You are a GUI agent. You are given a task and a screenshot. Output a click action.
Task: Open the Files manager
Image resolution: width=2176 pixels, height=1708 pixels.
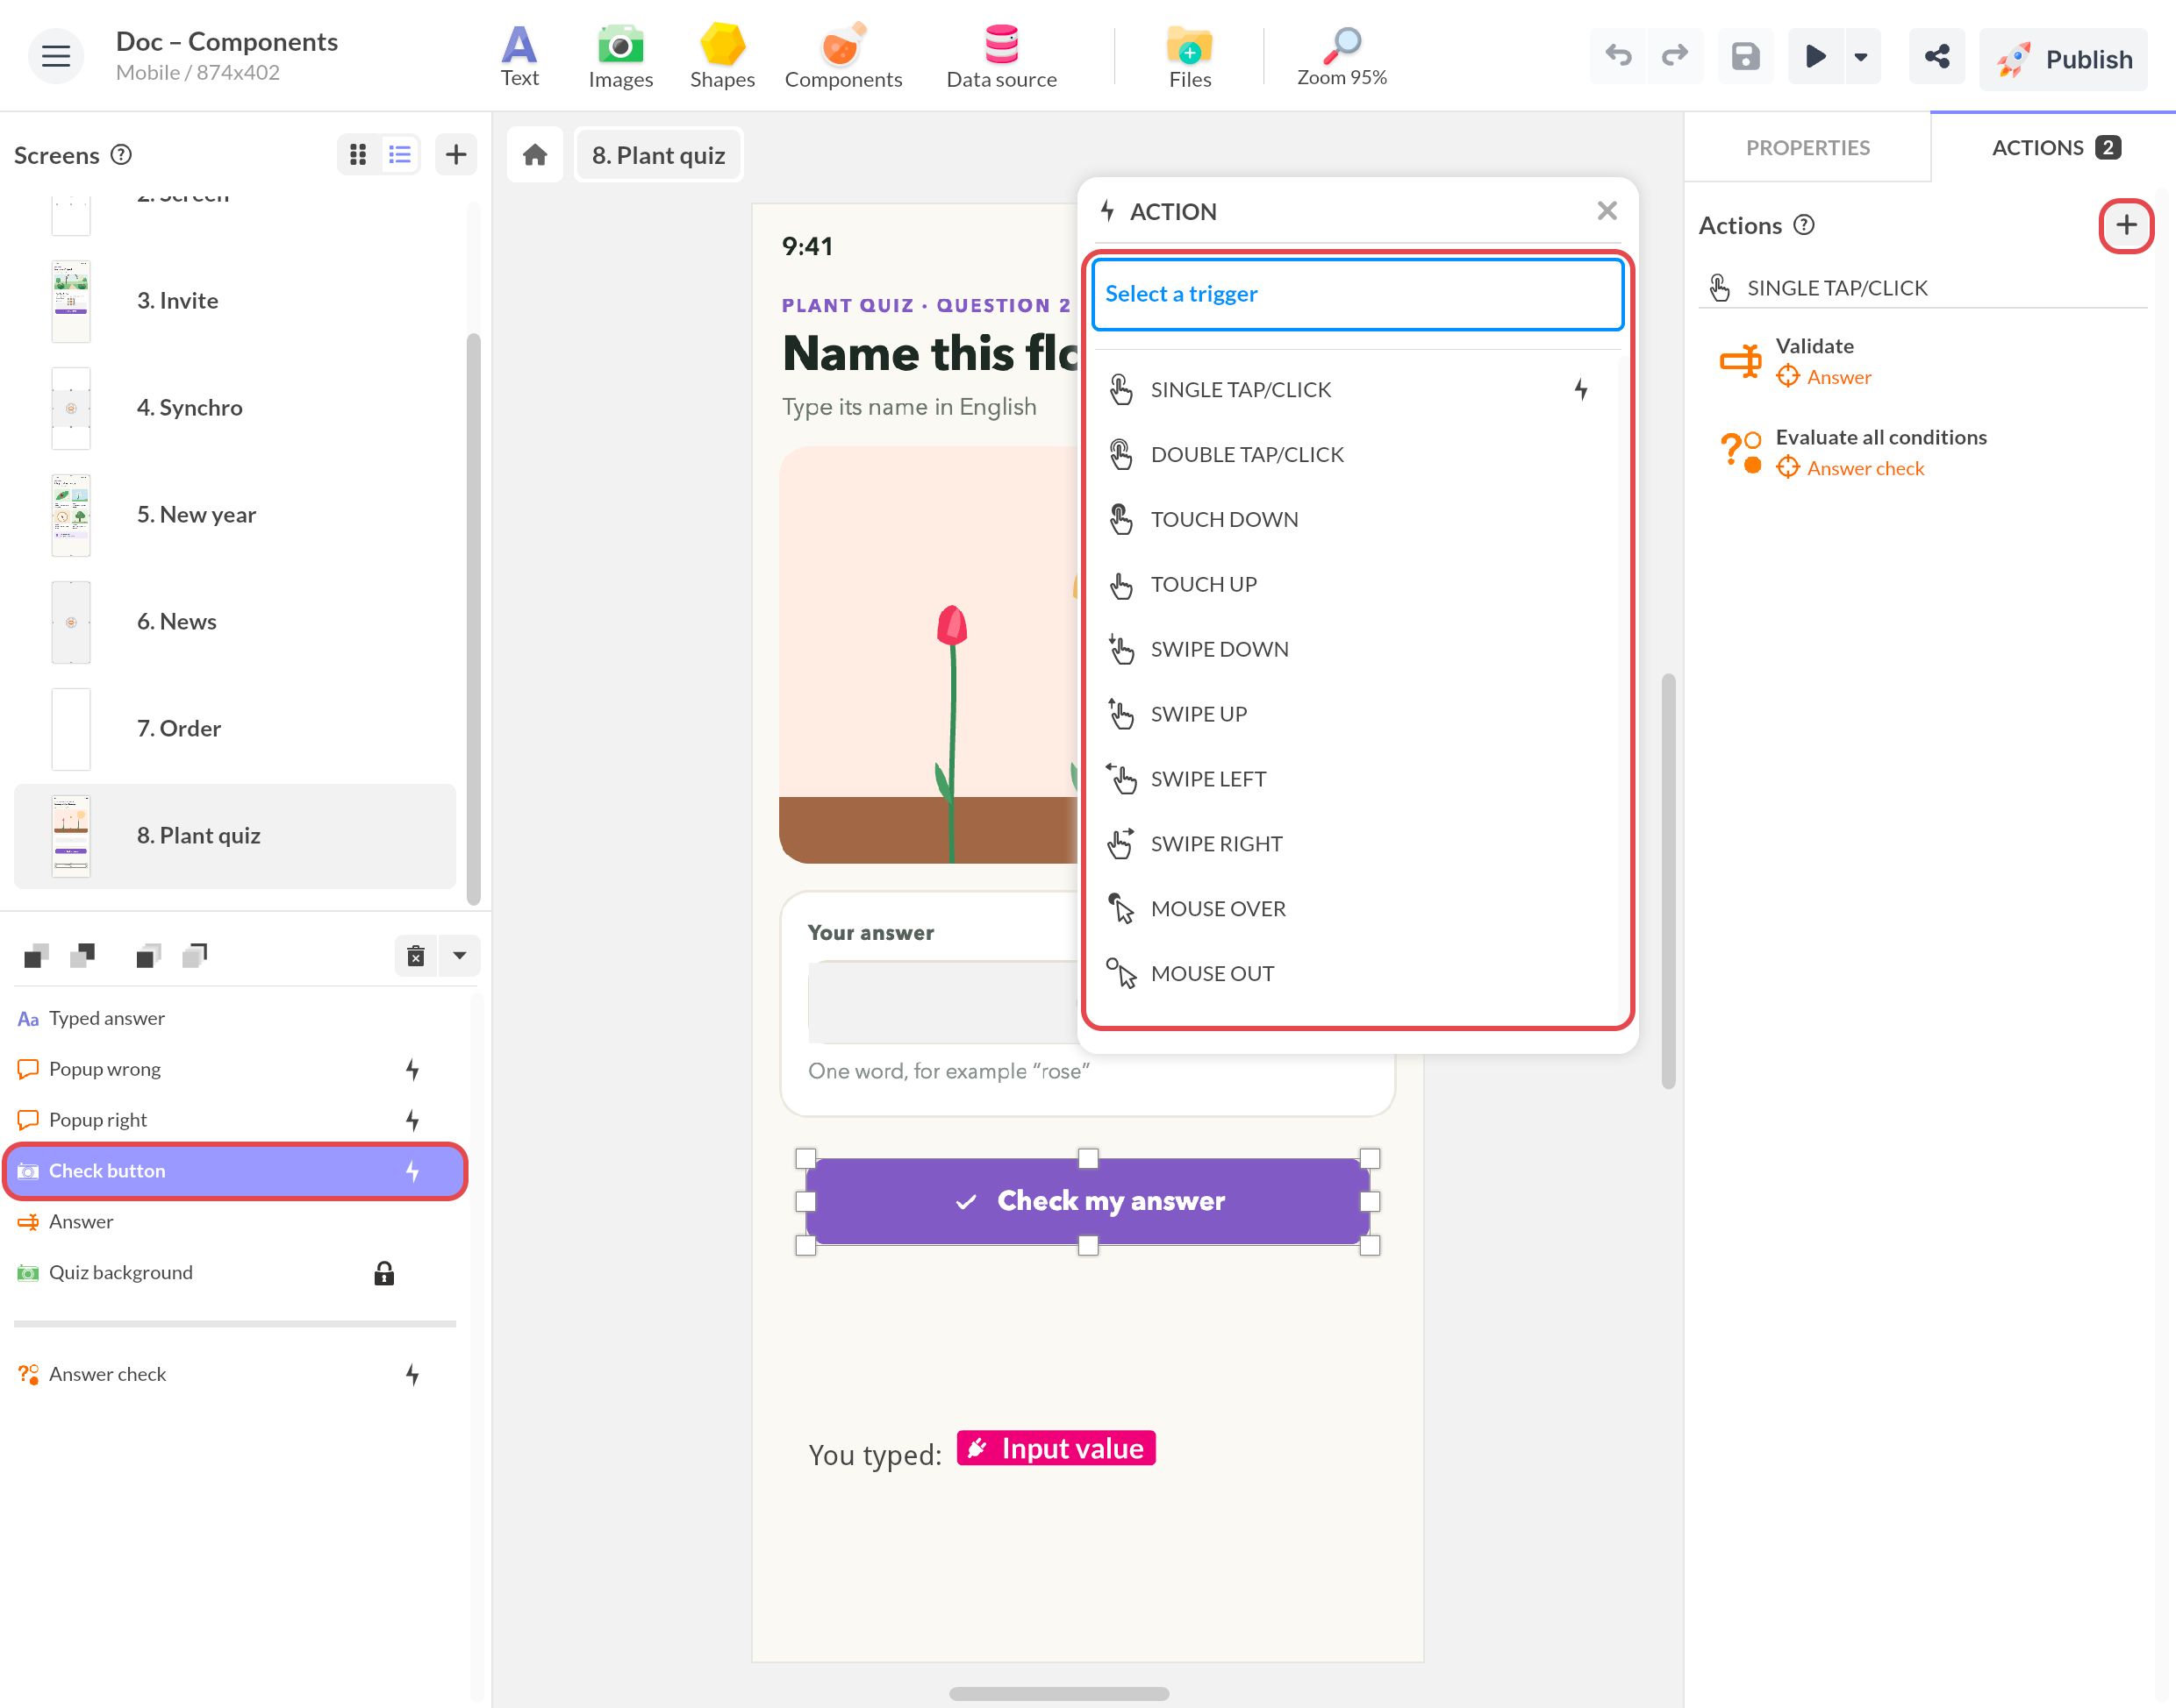1190,57
